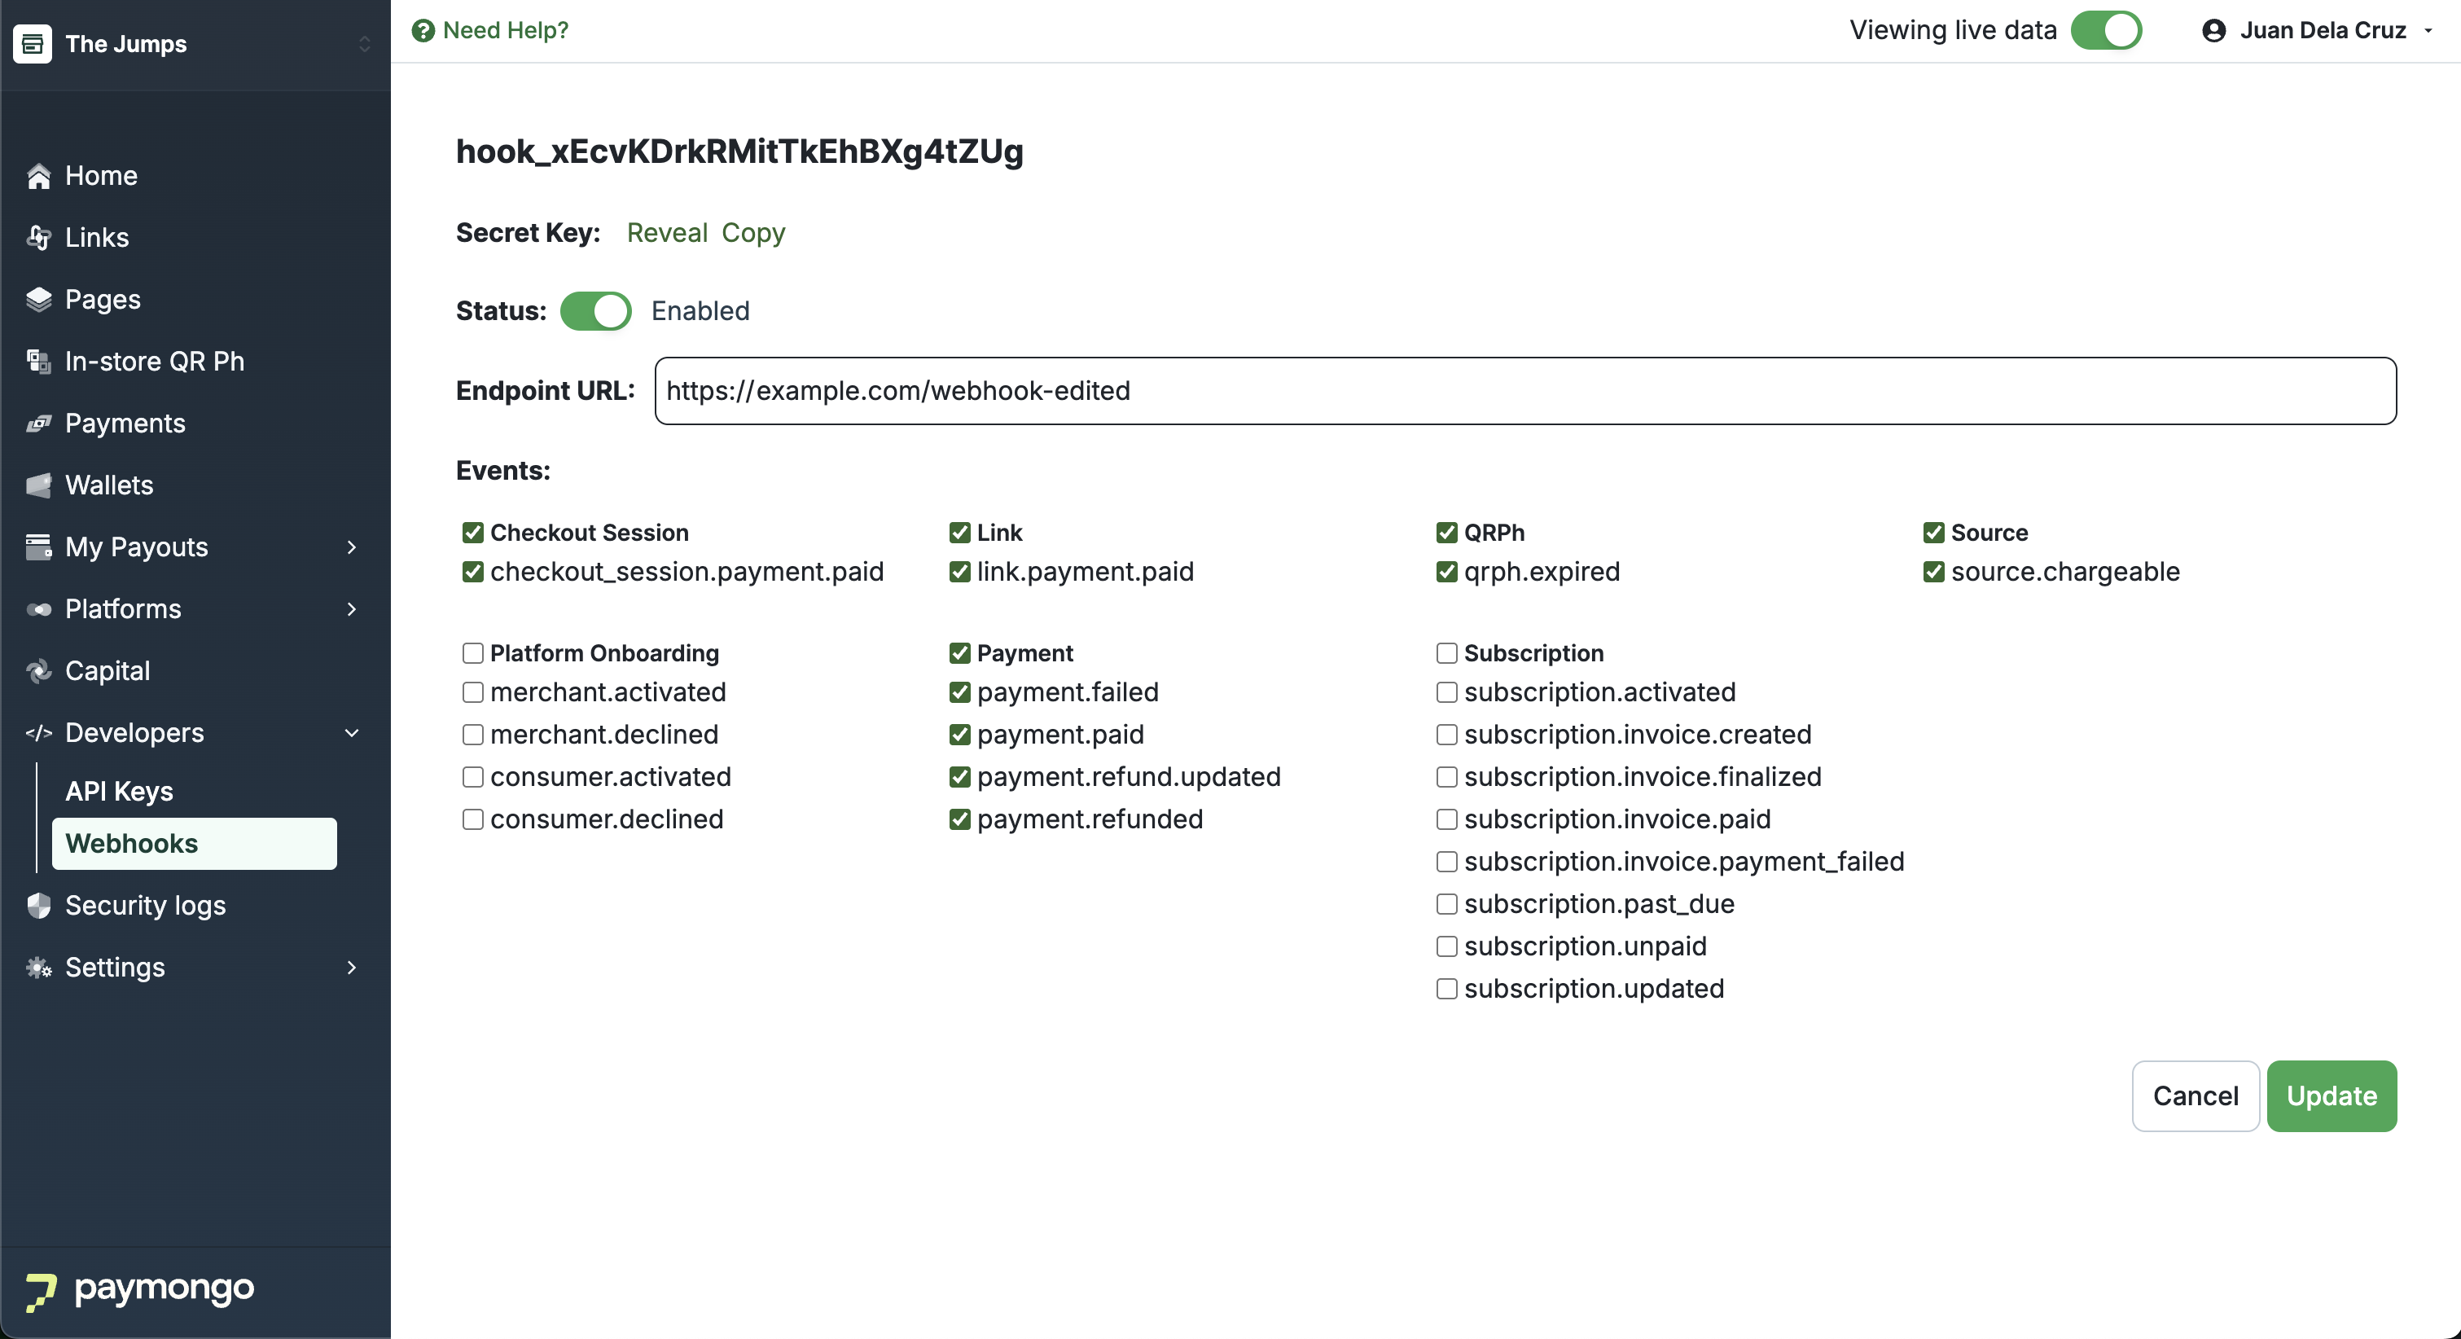2461x1339 pixels.
Task: Click into the Endpoint URL field
Action: pos(1524,391)
